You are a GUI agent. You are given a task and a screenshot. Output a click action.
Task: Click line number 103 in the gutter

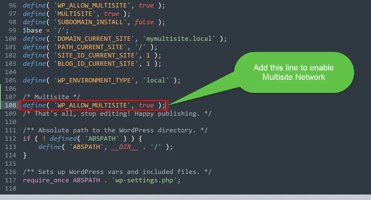tap(10, 63)
